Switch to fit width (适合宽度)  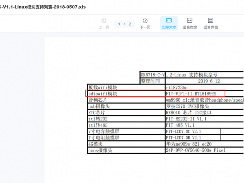pos(190,24)
